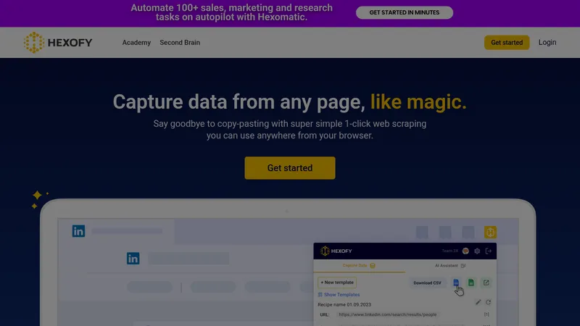Viewport: 580px width, 326px height.
Task: Click the yellow Get started navbar button
Action: pyautogui.click(x=507, y=43)
